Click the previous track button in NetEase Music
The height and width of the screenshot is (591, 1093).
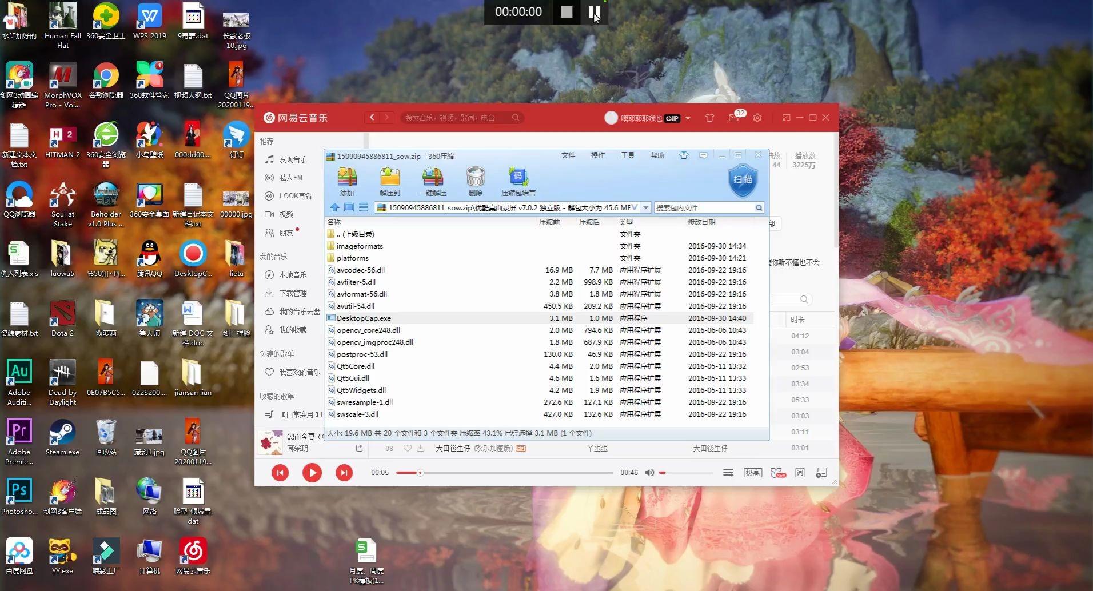[280, 472]
